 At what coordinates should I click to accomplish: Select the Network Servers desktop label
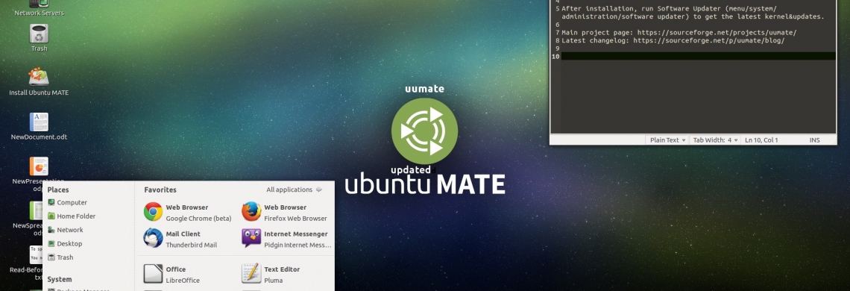click(39, 13)
